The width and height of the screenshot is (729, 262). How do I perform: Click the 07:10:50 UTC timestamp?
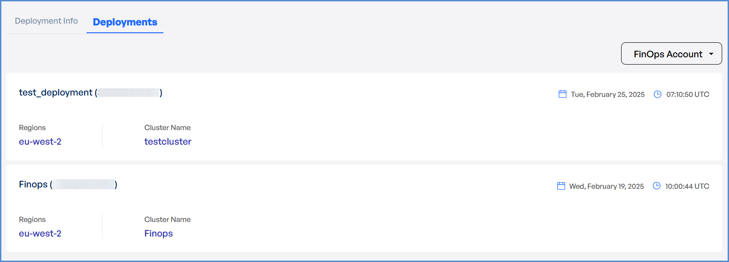[688, 94]
